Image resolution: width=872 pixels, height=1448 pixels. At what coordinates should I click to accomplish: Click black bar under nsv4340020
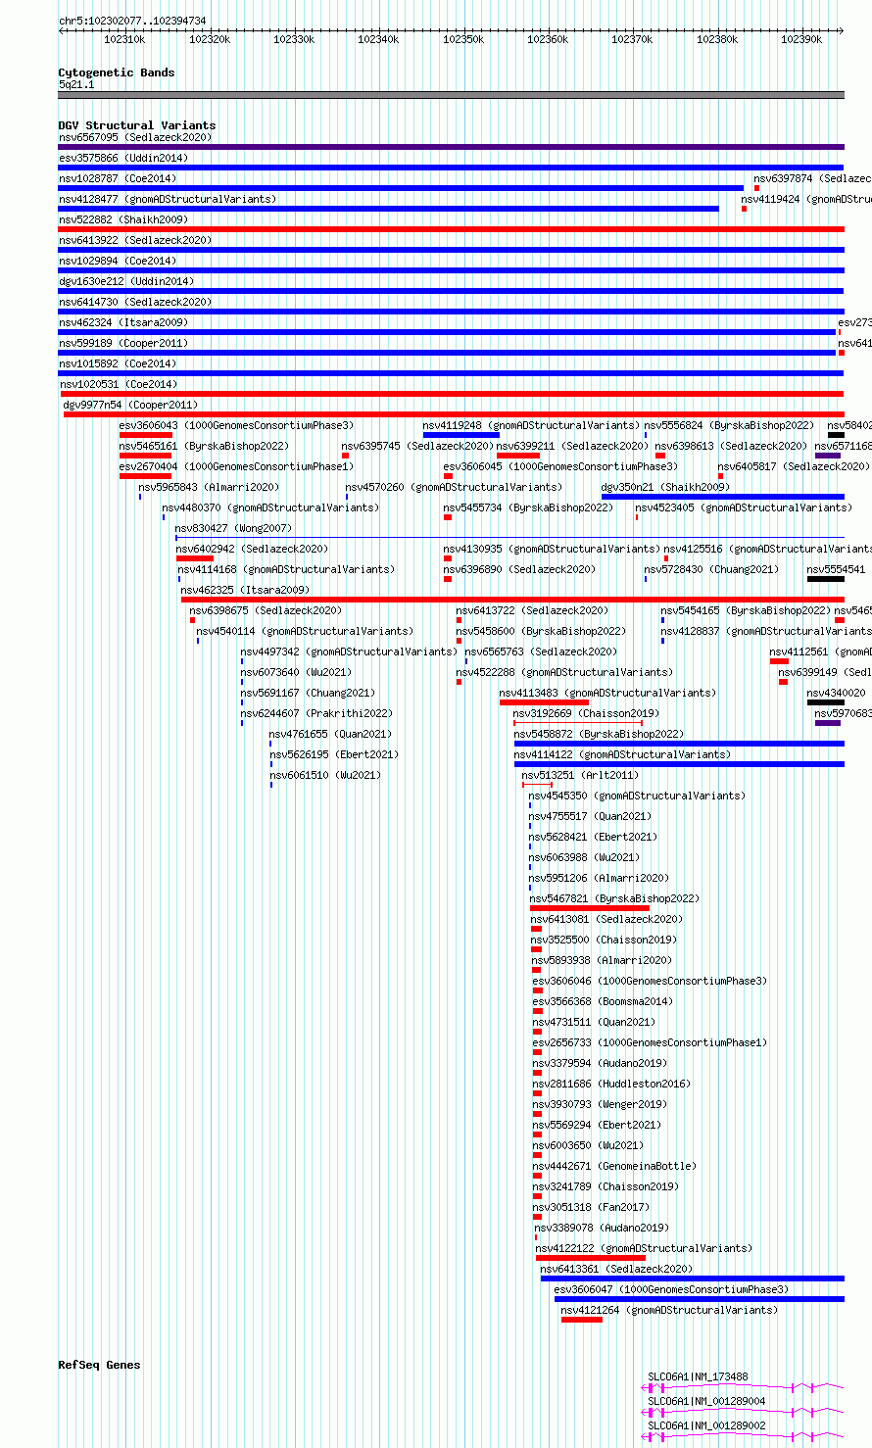[826, 702]
